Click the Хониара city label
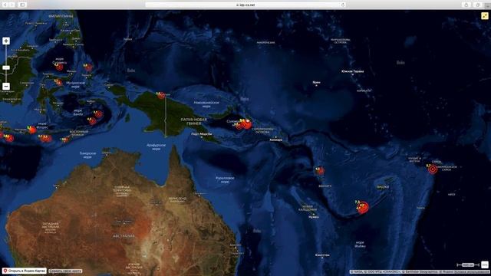 click(276, 140)
